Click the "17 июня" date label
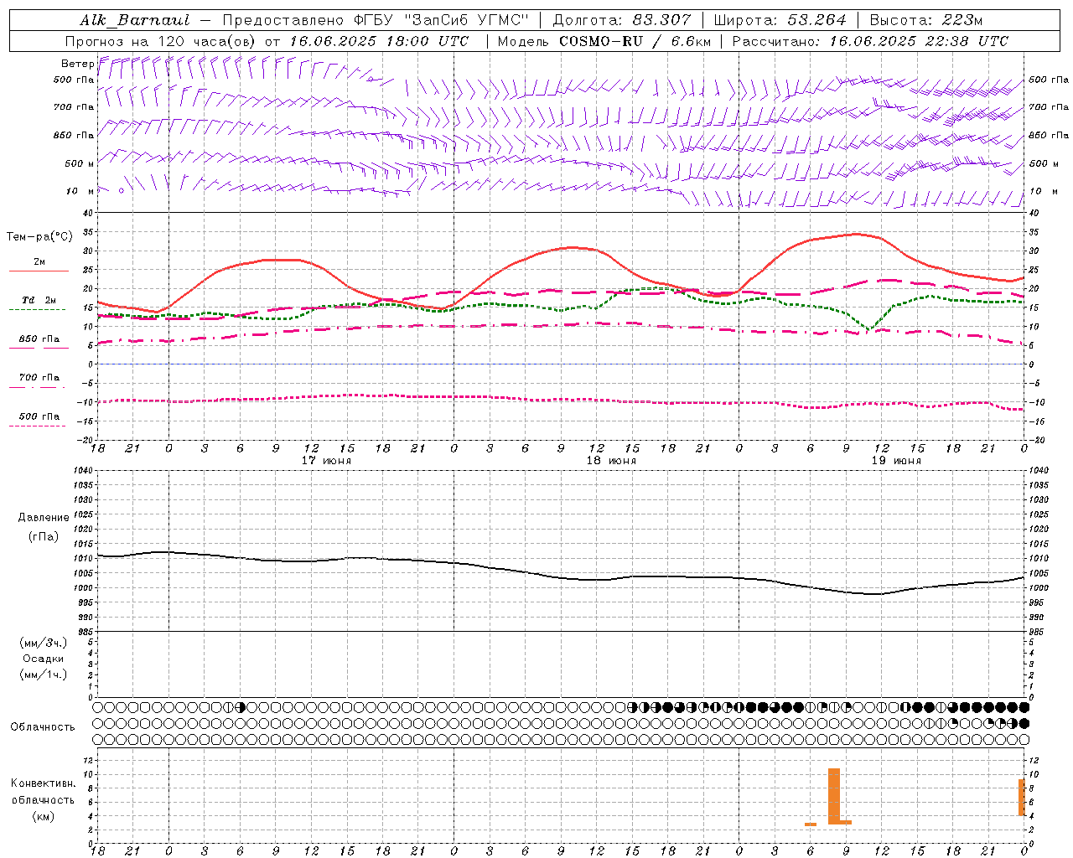The width and height of the screenshot is (1073, 858). click(326, 461)
